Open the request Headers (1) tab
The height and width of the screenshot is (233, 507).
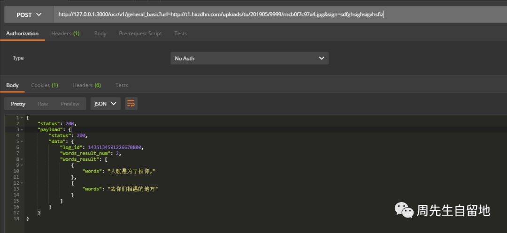pos(65,34)
